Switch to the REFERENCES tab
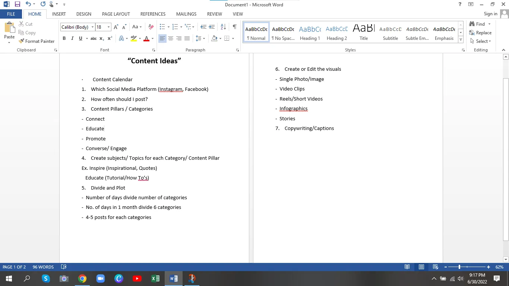The image size is (509, 286). (x=153, y=14)
